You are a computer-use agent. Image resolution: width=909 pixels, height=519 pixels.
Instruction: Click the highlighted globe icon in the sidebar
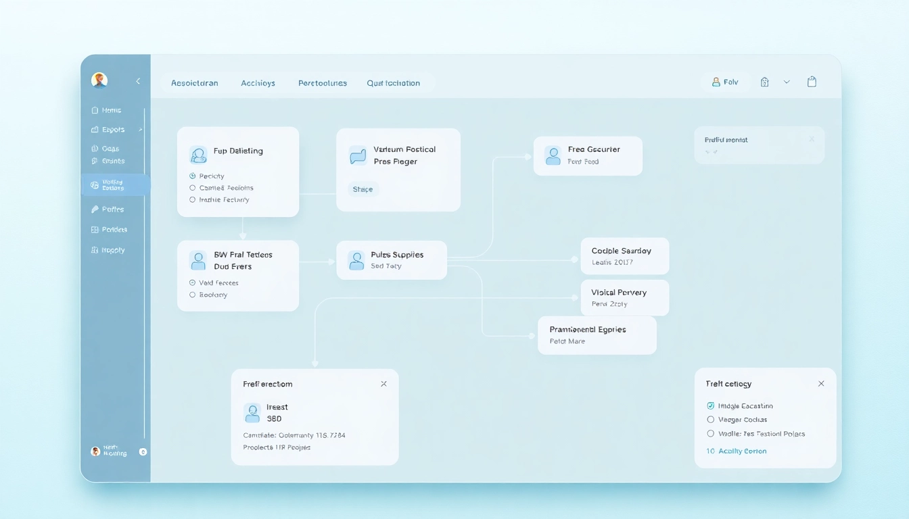click(94, 184)
